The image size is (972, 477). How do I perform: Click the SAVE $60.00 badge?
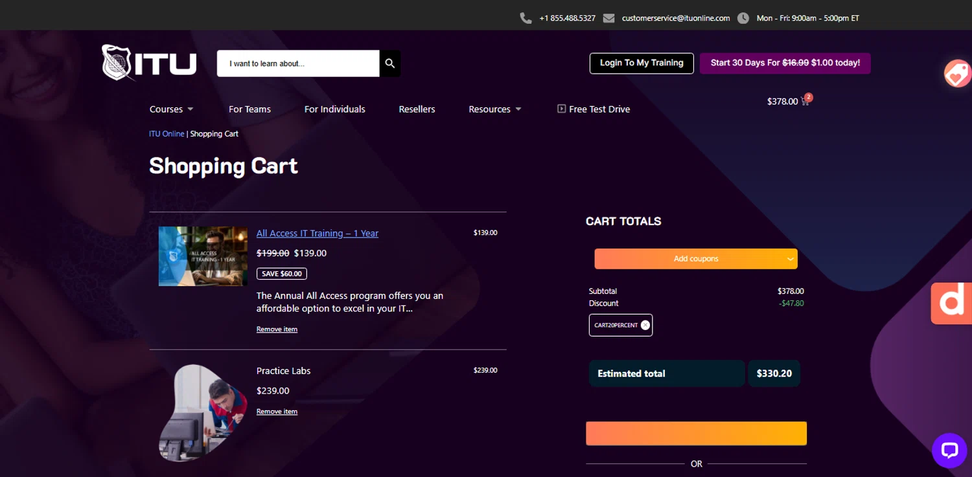click(282, 274)
